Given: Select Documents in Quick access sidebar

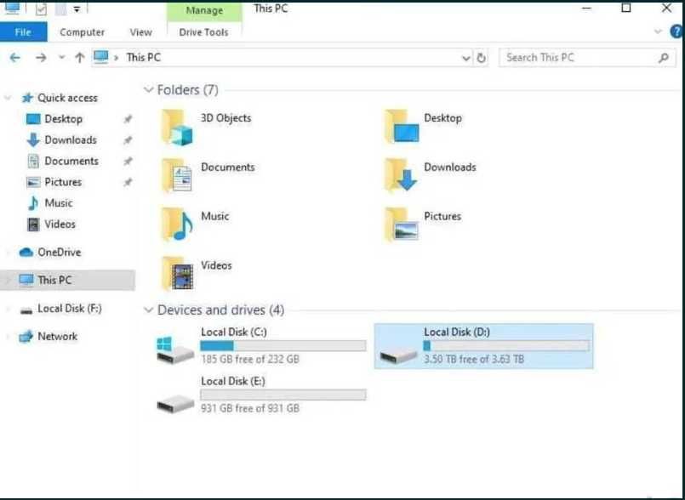Looking at the screenshot, I should [71, 161].
